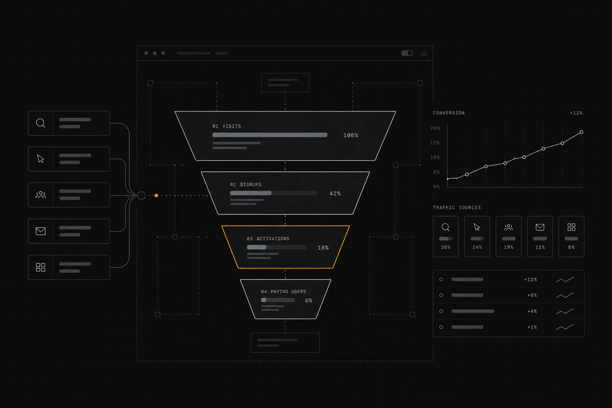Click the sparkline icon in the +12% row
Image resolution: width=612 pixels, height=408 pixels.
(565, 280)
